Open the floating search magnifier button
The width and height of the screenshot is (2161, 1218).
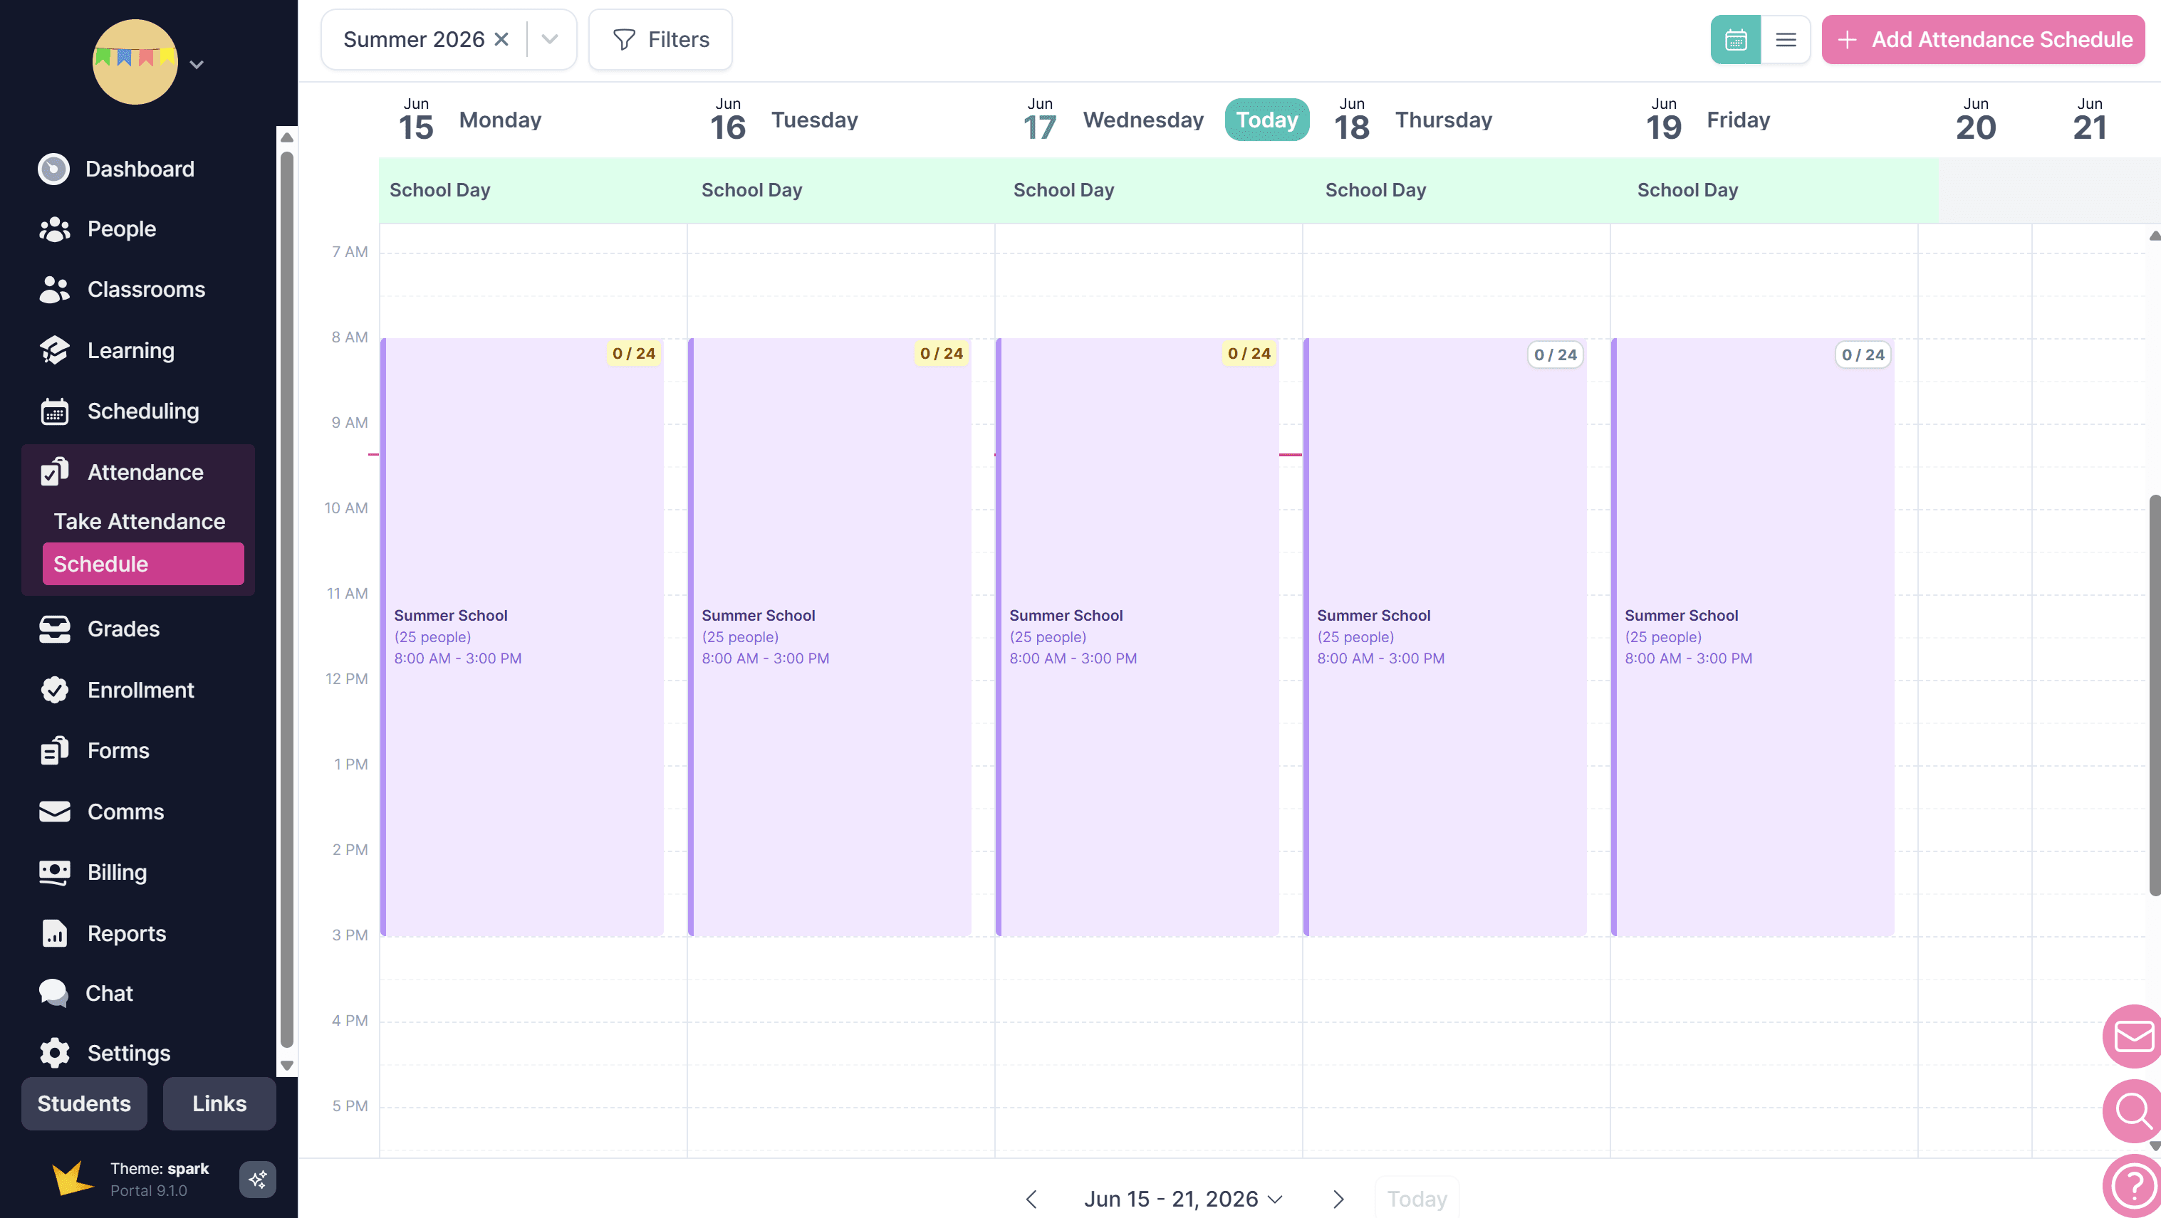(2132, 1111)
